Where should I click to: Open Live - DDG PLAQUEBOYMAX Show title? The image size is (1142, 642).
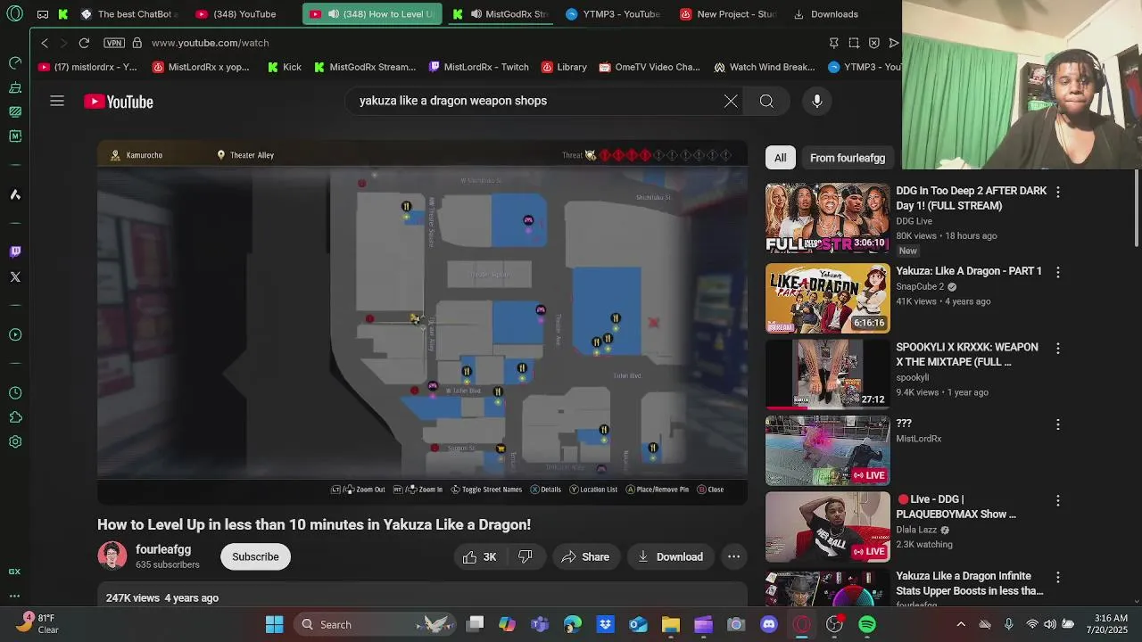pyautogui.click(x=956, y=506)
